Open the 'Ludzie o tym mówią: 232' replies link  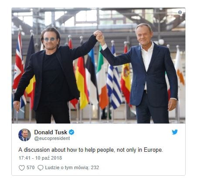pyautogui.click(x=72, y=167)
